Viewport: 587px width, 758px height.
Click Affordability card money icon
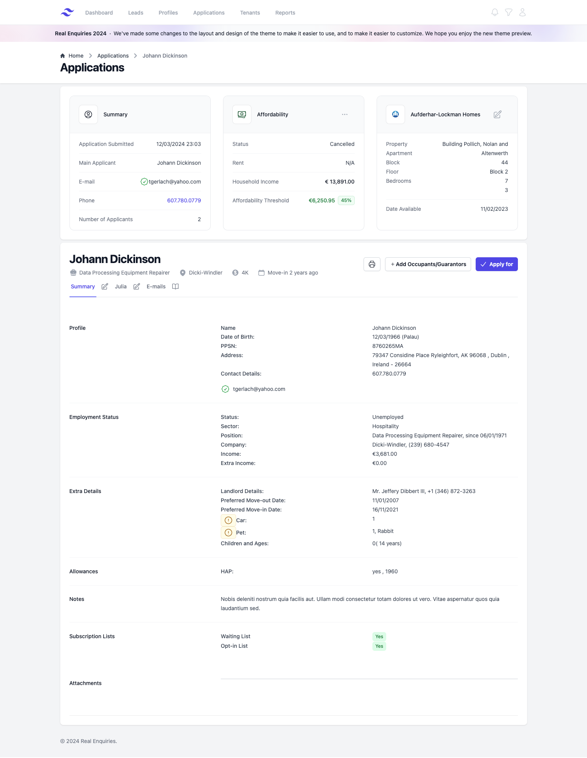point(242,114)
